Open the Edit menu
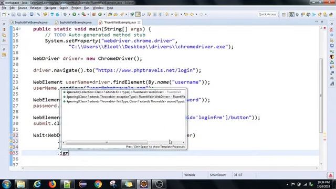Screen dimensions: 336x189 [12, 8]
